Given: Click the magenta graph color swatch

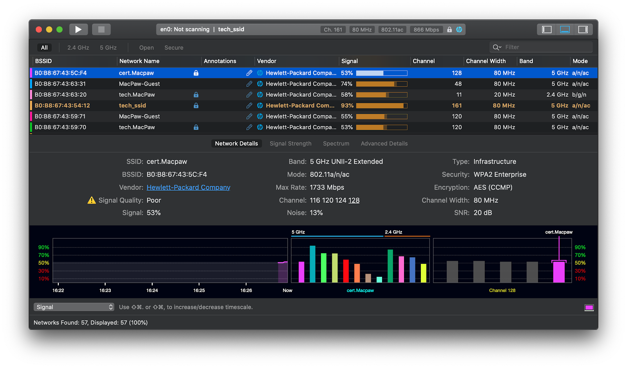Looking at the screenshot, I should pyautogui.click(x=589, y=308).
